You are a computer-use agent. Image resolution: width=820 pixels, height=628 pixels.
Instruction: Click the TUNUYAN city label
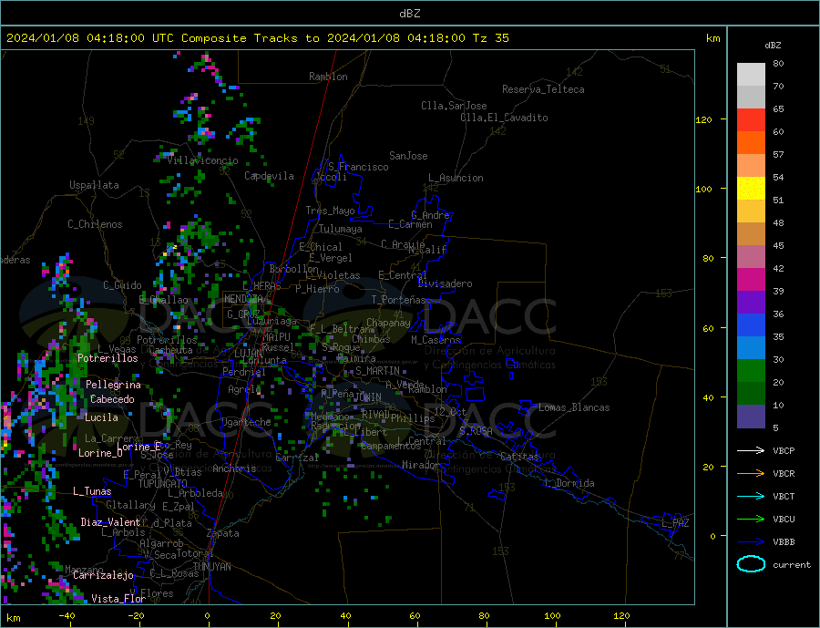pos(211,567)
